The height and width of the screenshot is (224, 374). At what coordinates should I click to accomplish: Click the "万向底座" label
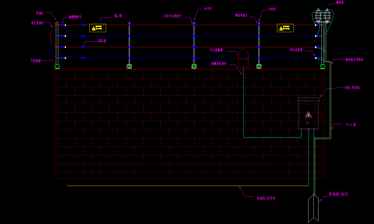(36, 61)
